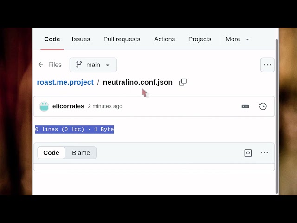The width and height of the screenshot is (297, 223).
Task: Copy the file path with copy icon
Action: pyautogui.click(x=183, y=82)
